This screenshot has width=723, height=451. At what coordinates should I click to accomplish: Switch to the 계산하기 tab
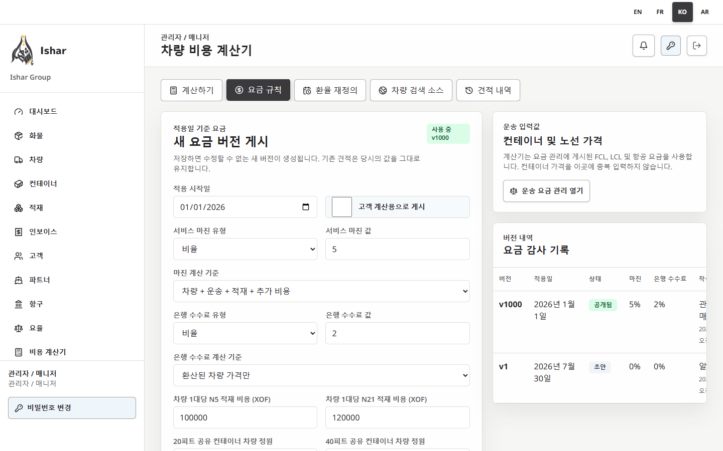pyautogui.click(x=191, y=90)
